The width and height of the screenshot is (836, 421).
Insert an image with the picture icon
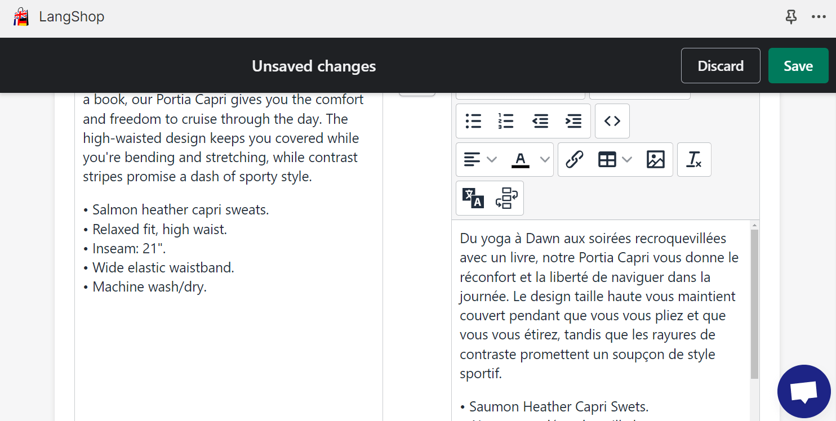pyautogui.click(x=656, y=160)
